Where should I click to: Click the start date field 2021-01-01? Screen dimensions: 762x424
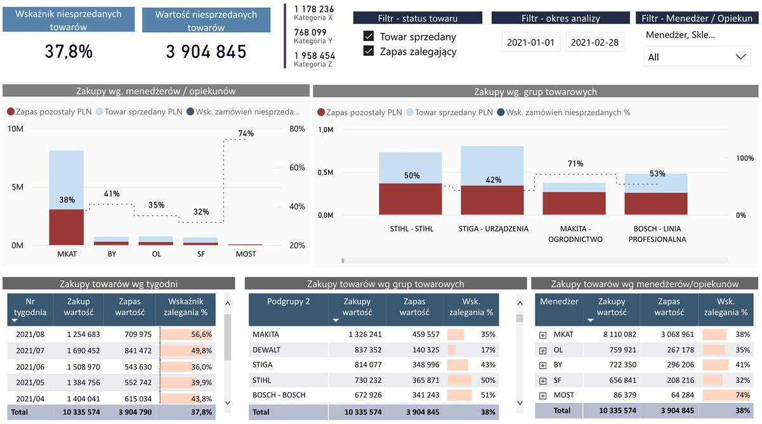tap(531, 43)
